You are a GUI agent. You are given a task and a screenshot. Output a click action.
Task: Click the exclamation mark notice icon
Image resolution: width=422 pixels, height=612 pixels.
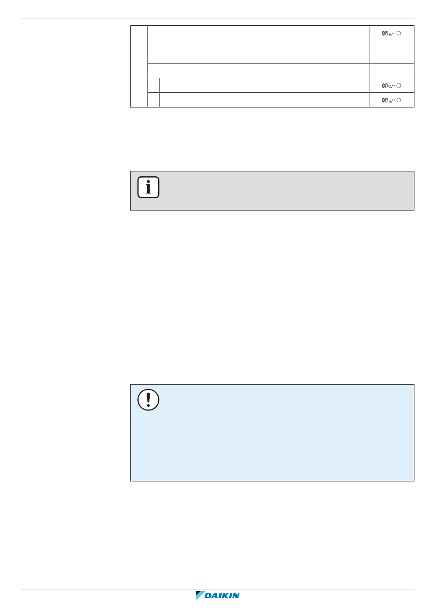148,400
